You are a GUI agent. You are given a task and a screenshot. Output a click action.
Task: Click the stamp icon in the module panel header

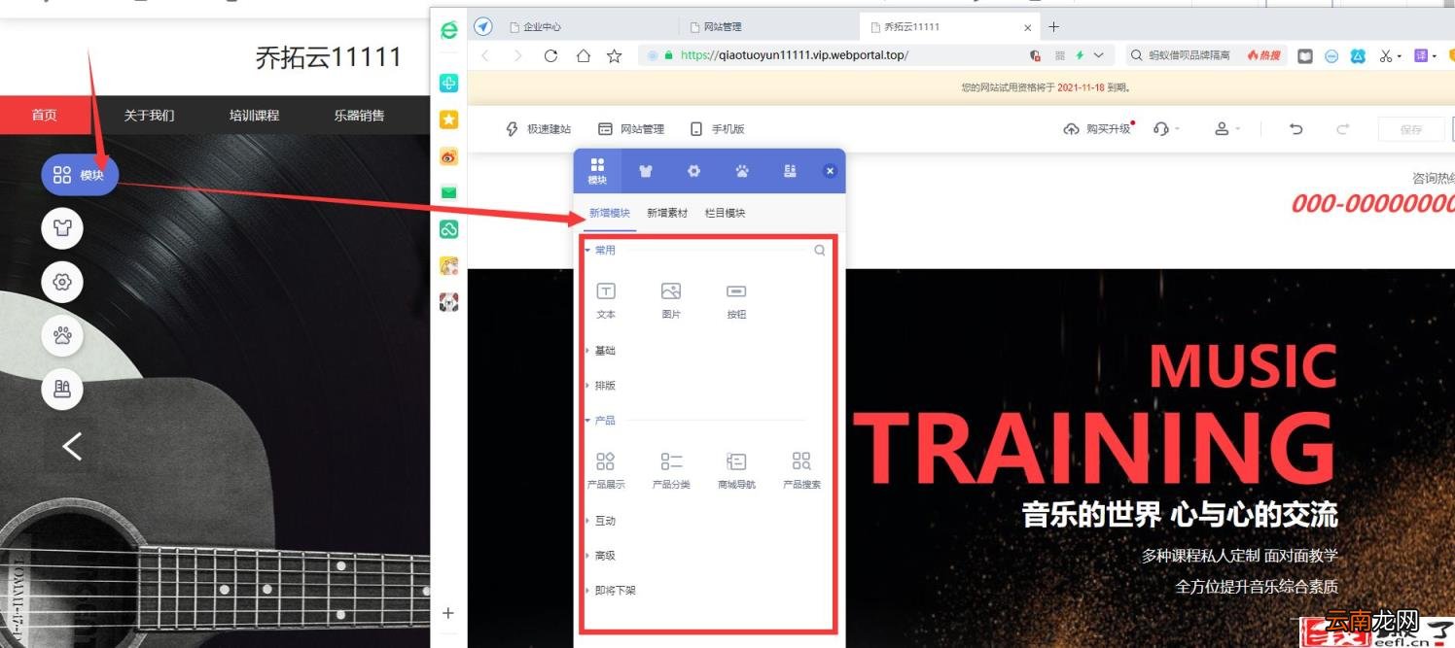click(790, 171)
